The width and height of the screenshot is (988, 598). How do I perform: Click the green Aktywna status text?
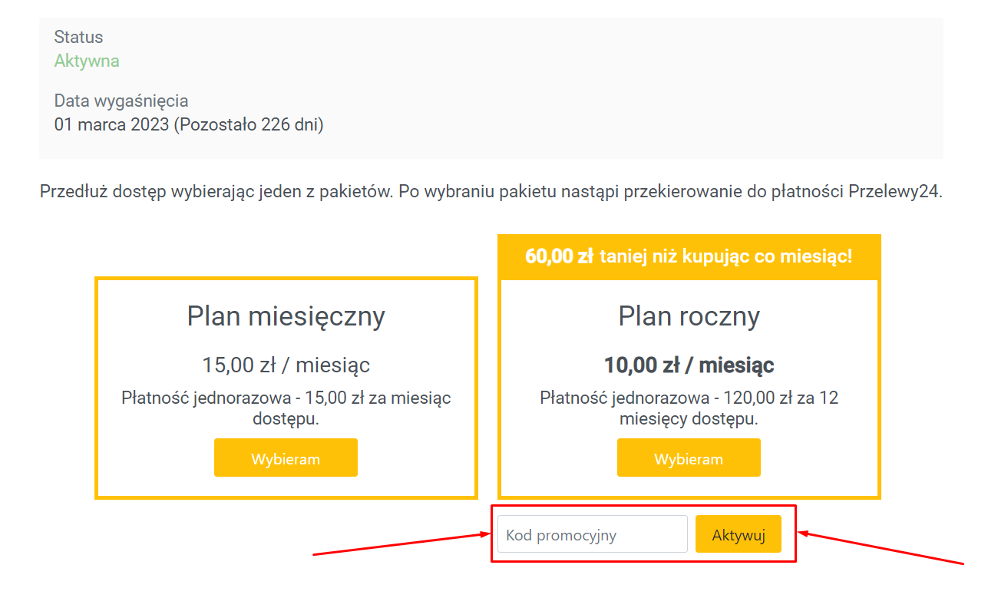[87, 61]
